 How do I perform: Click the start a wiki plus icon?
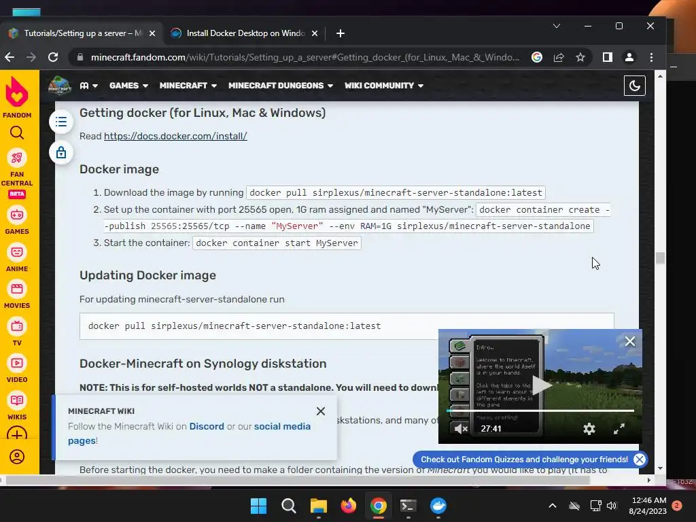[17, 433]
